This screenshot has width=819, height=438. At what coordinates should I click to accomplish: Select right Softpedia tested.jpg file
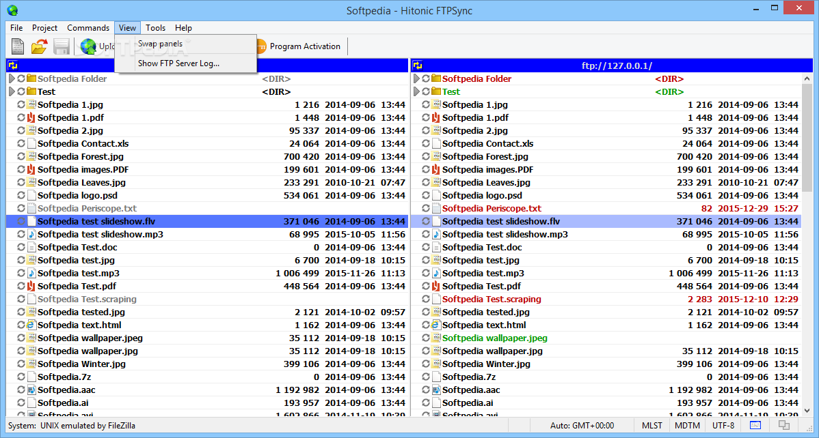486,312
